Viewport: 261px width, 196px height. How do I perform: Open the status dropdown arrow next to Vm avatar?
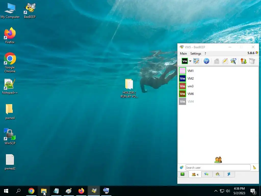pyautogui.click(x=190, y=61)
